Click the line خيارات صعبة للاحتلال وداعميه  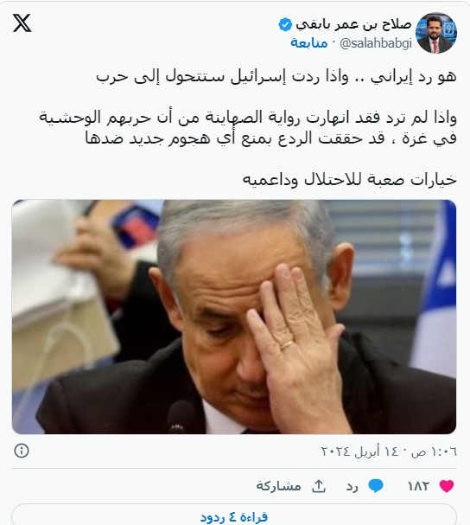(349, 180)
